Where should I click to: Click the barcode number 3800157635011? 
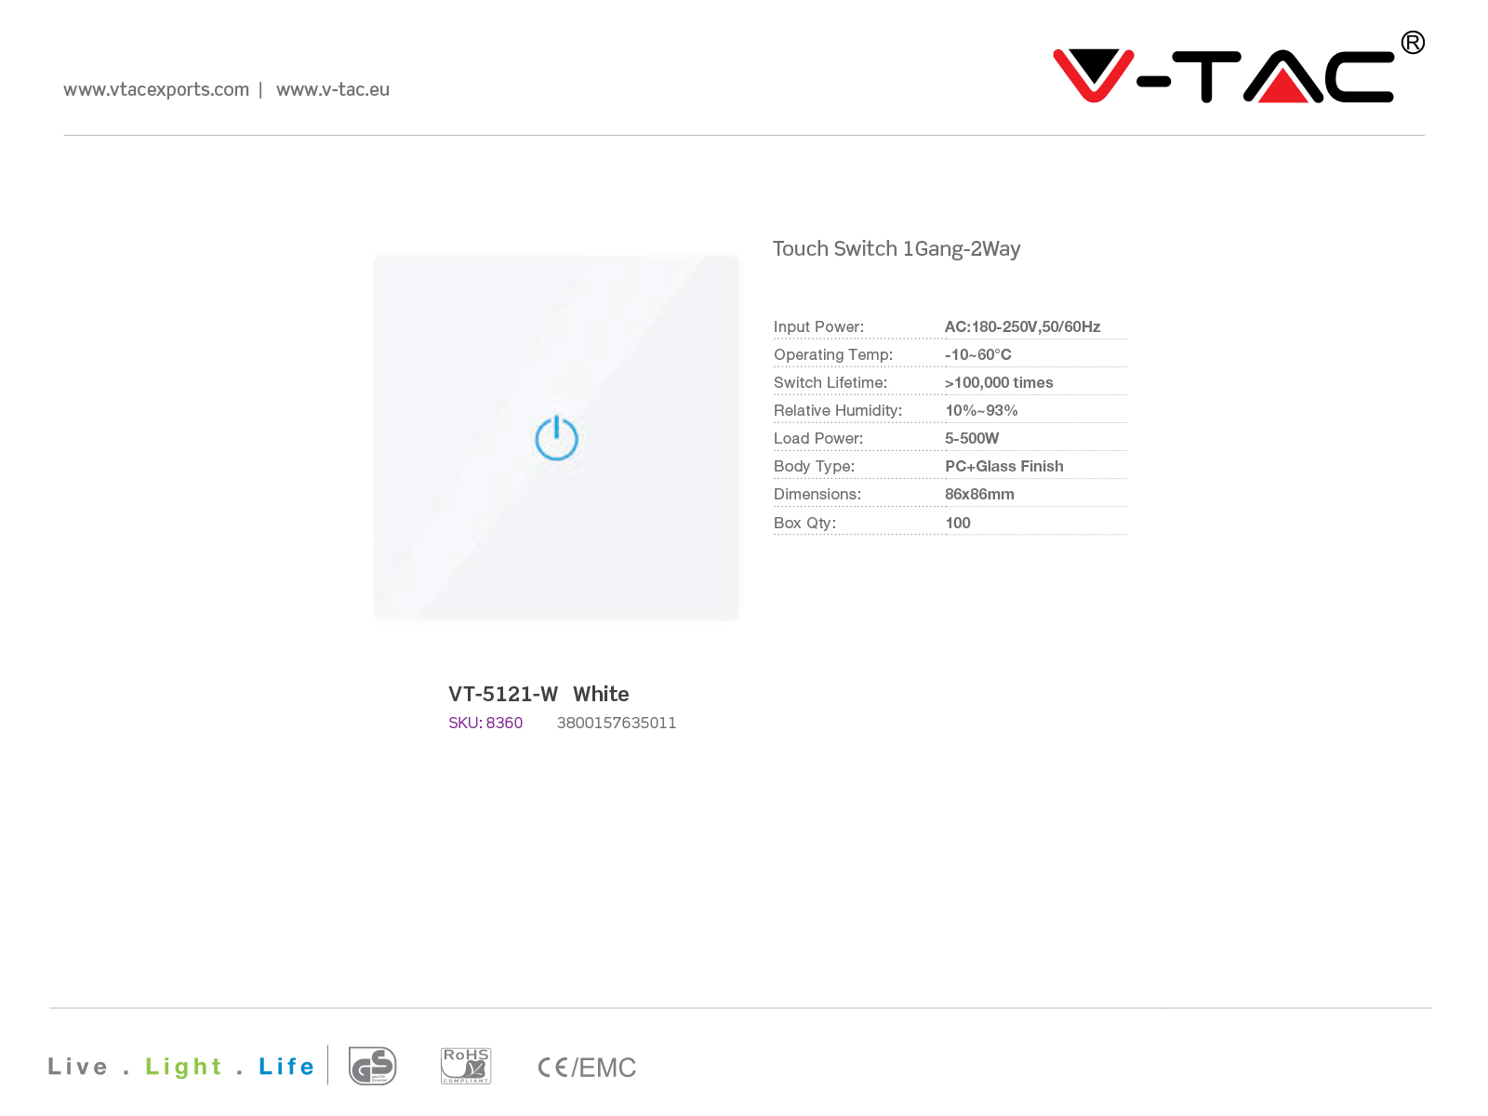click(617, 723)
